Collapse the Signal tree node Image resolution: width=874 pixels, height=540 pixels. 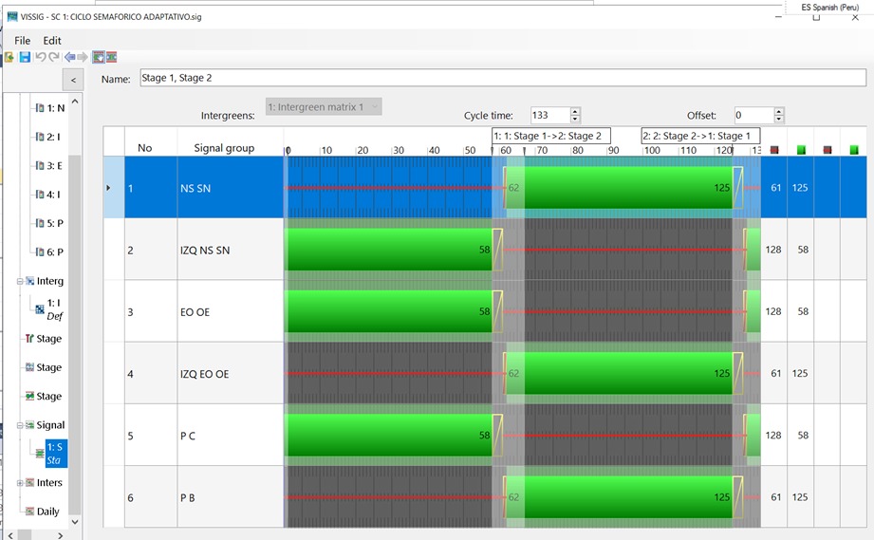click(x=20, y=425)
